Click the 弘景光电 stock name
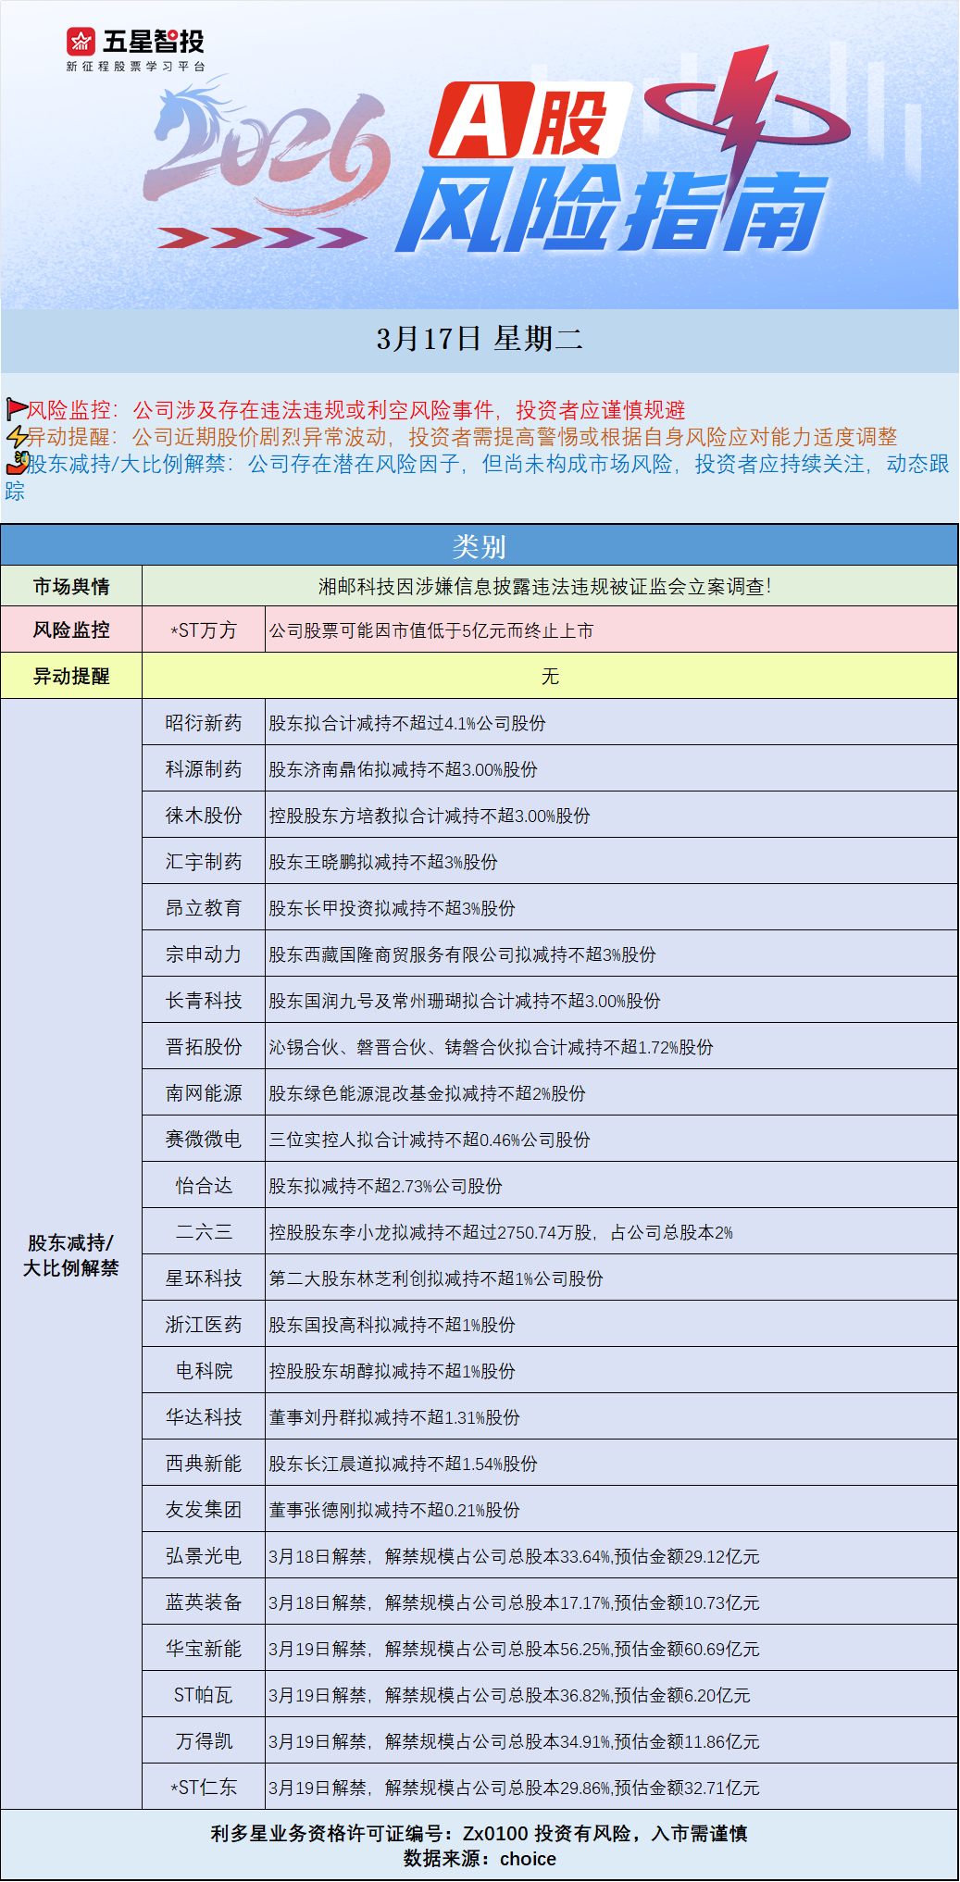 tap(204, 1556)
